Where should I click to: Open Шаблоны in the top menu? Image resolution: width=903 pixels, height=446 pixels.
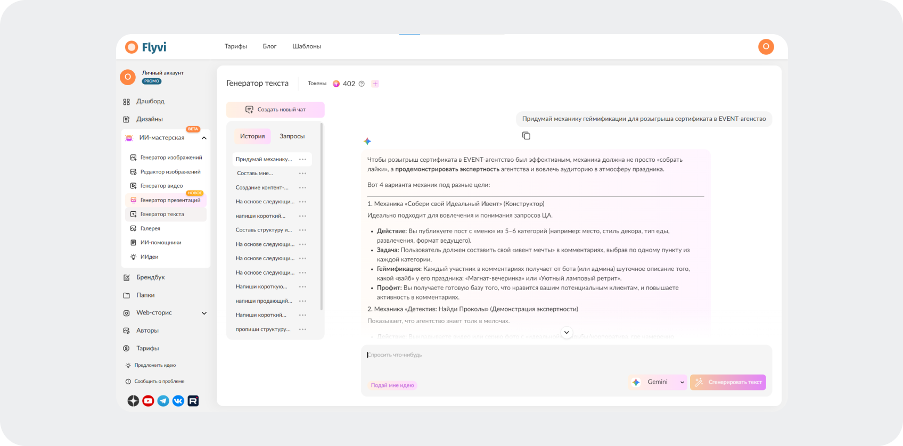(x=307, y=46)
